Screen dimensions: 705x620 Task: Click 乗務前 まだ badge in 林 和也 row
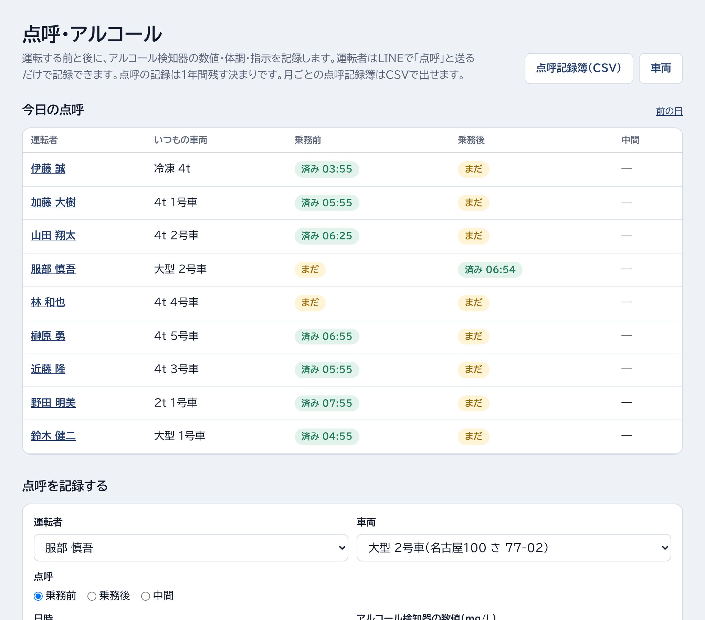(310, 303)
